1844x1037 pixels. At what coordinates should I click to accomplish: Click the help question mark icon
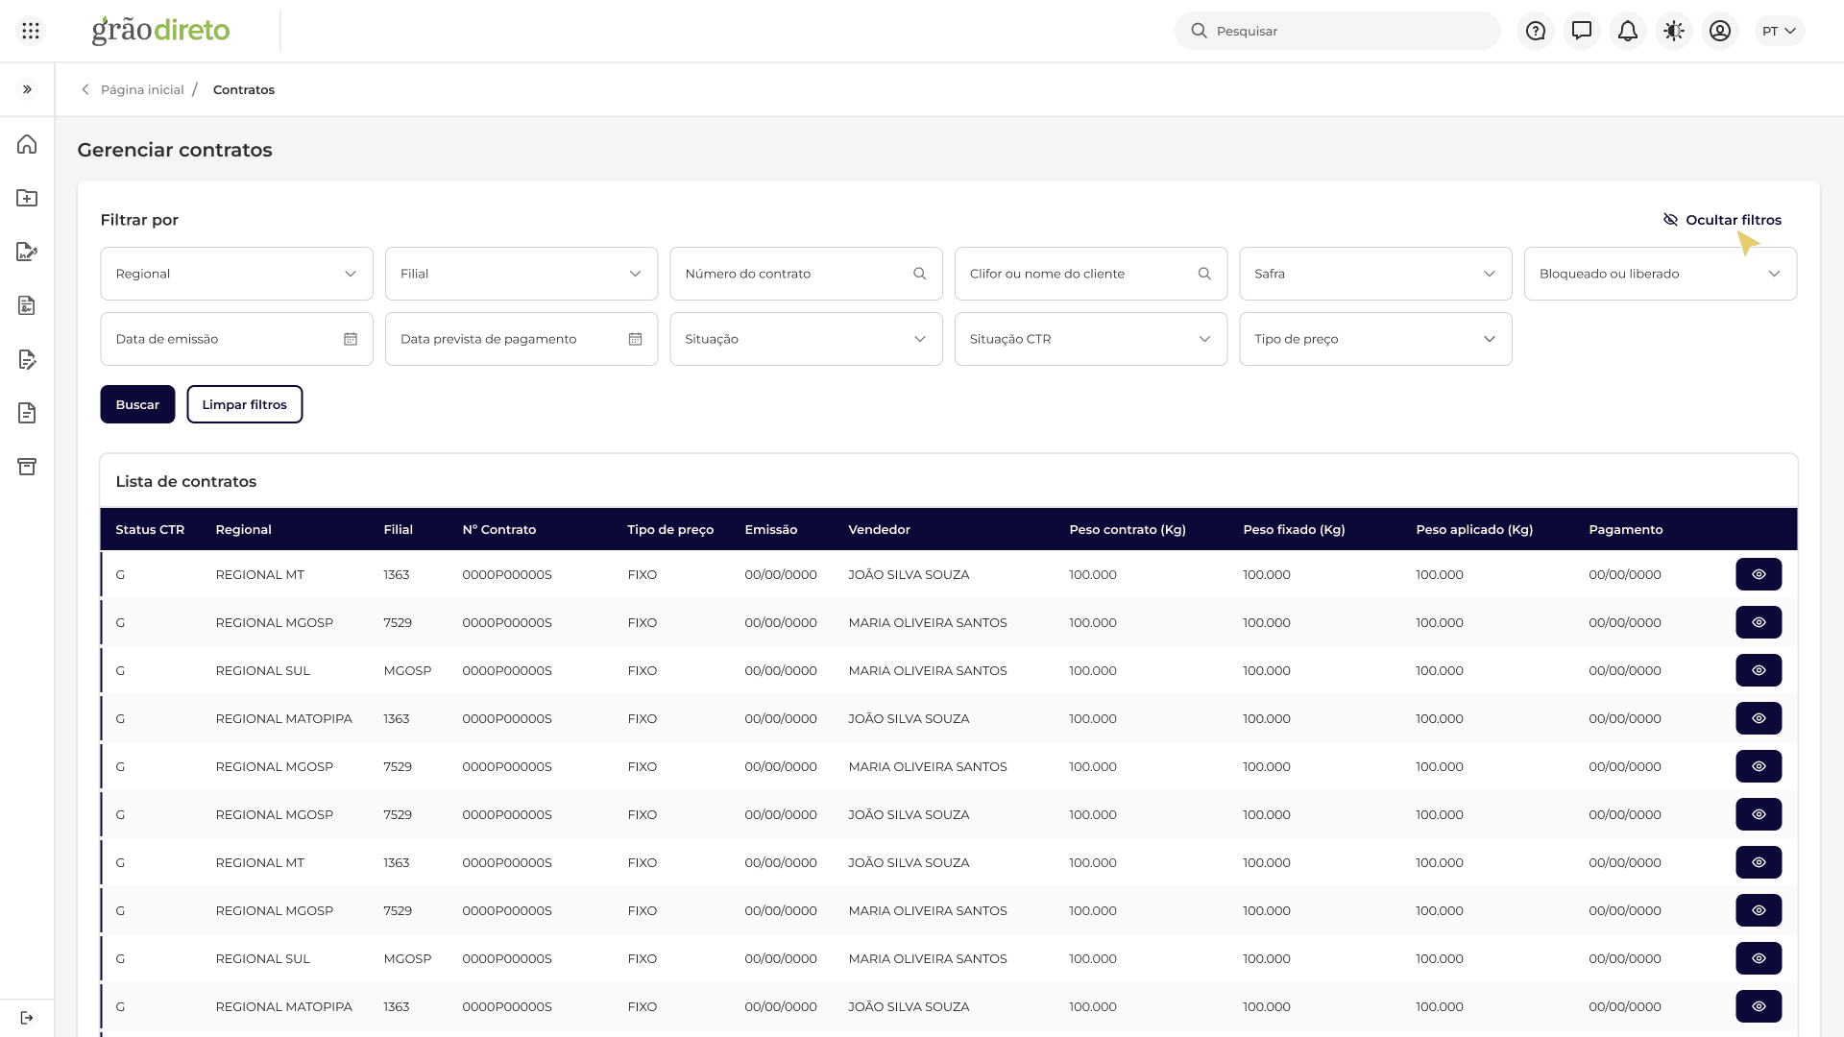[x=1536, y=31]
